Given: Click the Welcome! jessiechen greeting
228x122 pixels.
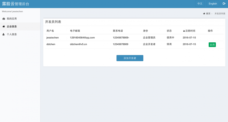Looking at the screenshot, I should (12, 11).
